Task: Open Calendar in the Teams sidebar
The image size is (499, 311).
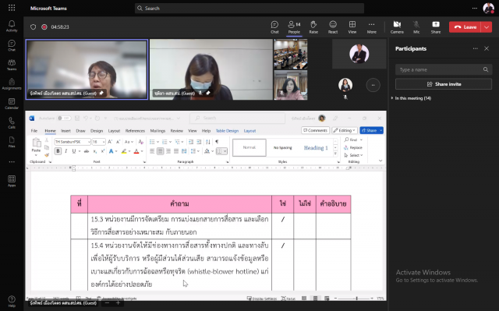Action: coord(12,104)
